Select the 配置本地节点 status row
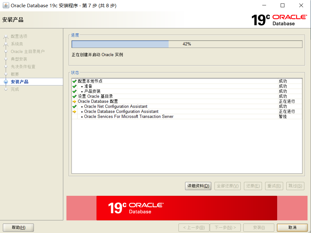This screenshot has width=311, height=233. 187,81
